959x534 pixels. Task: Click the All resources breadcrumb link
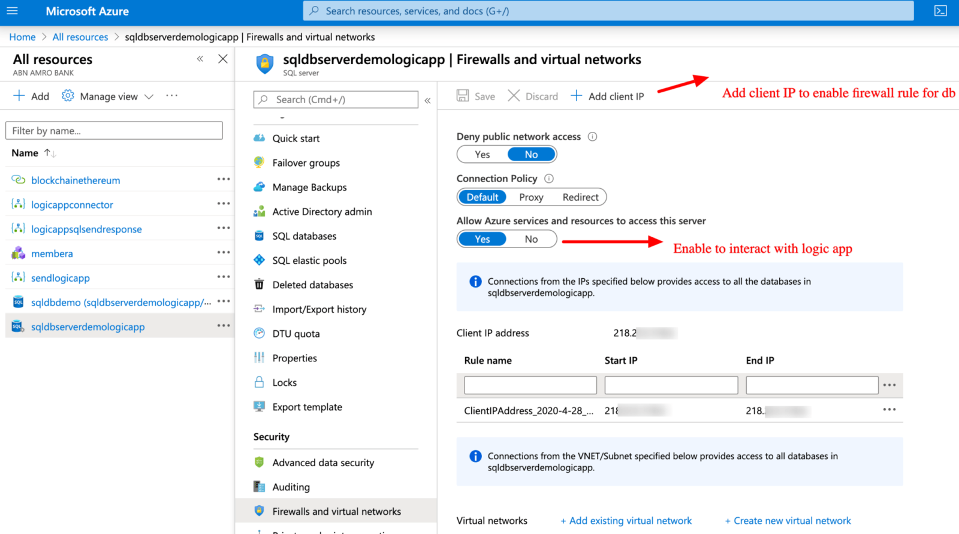pos(80,37)
